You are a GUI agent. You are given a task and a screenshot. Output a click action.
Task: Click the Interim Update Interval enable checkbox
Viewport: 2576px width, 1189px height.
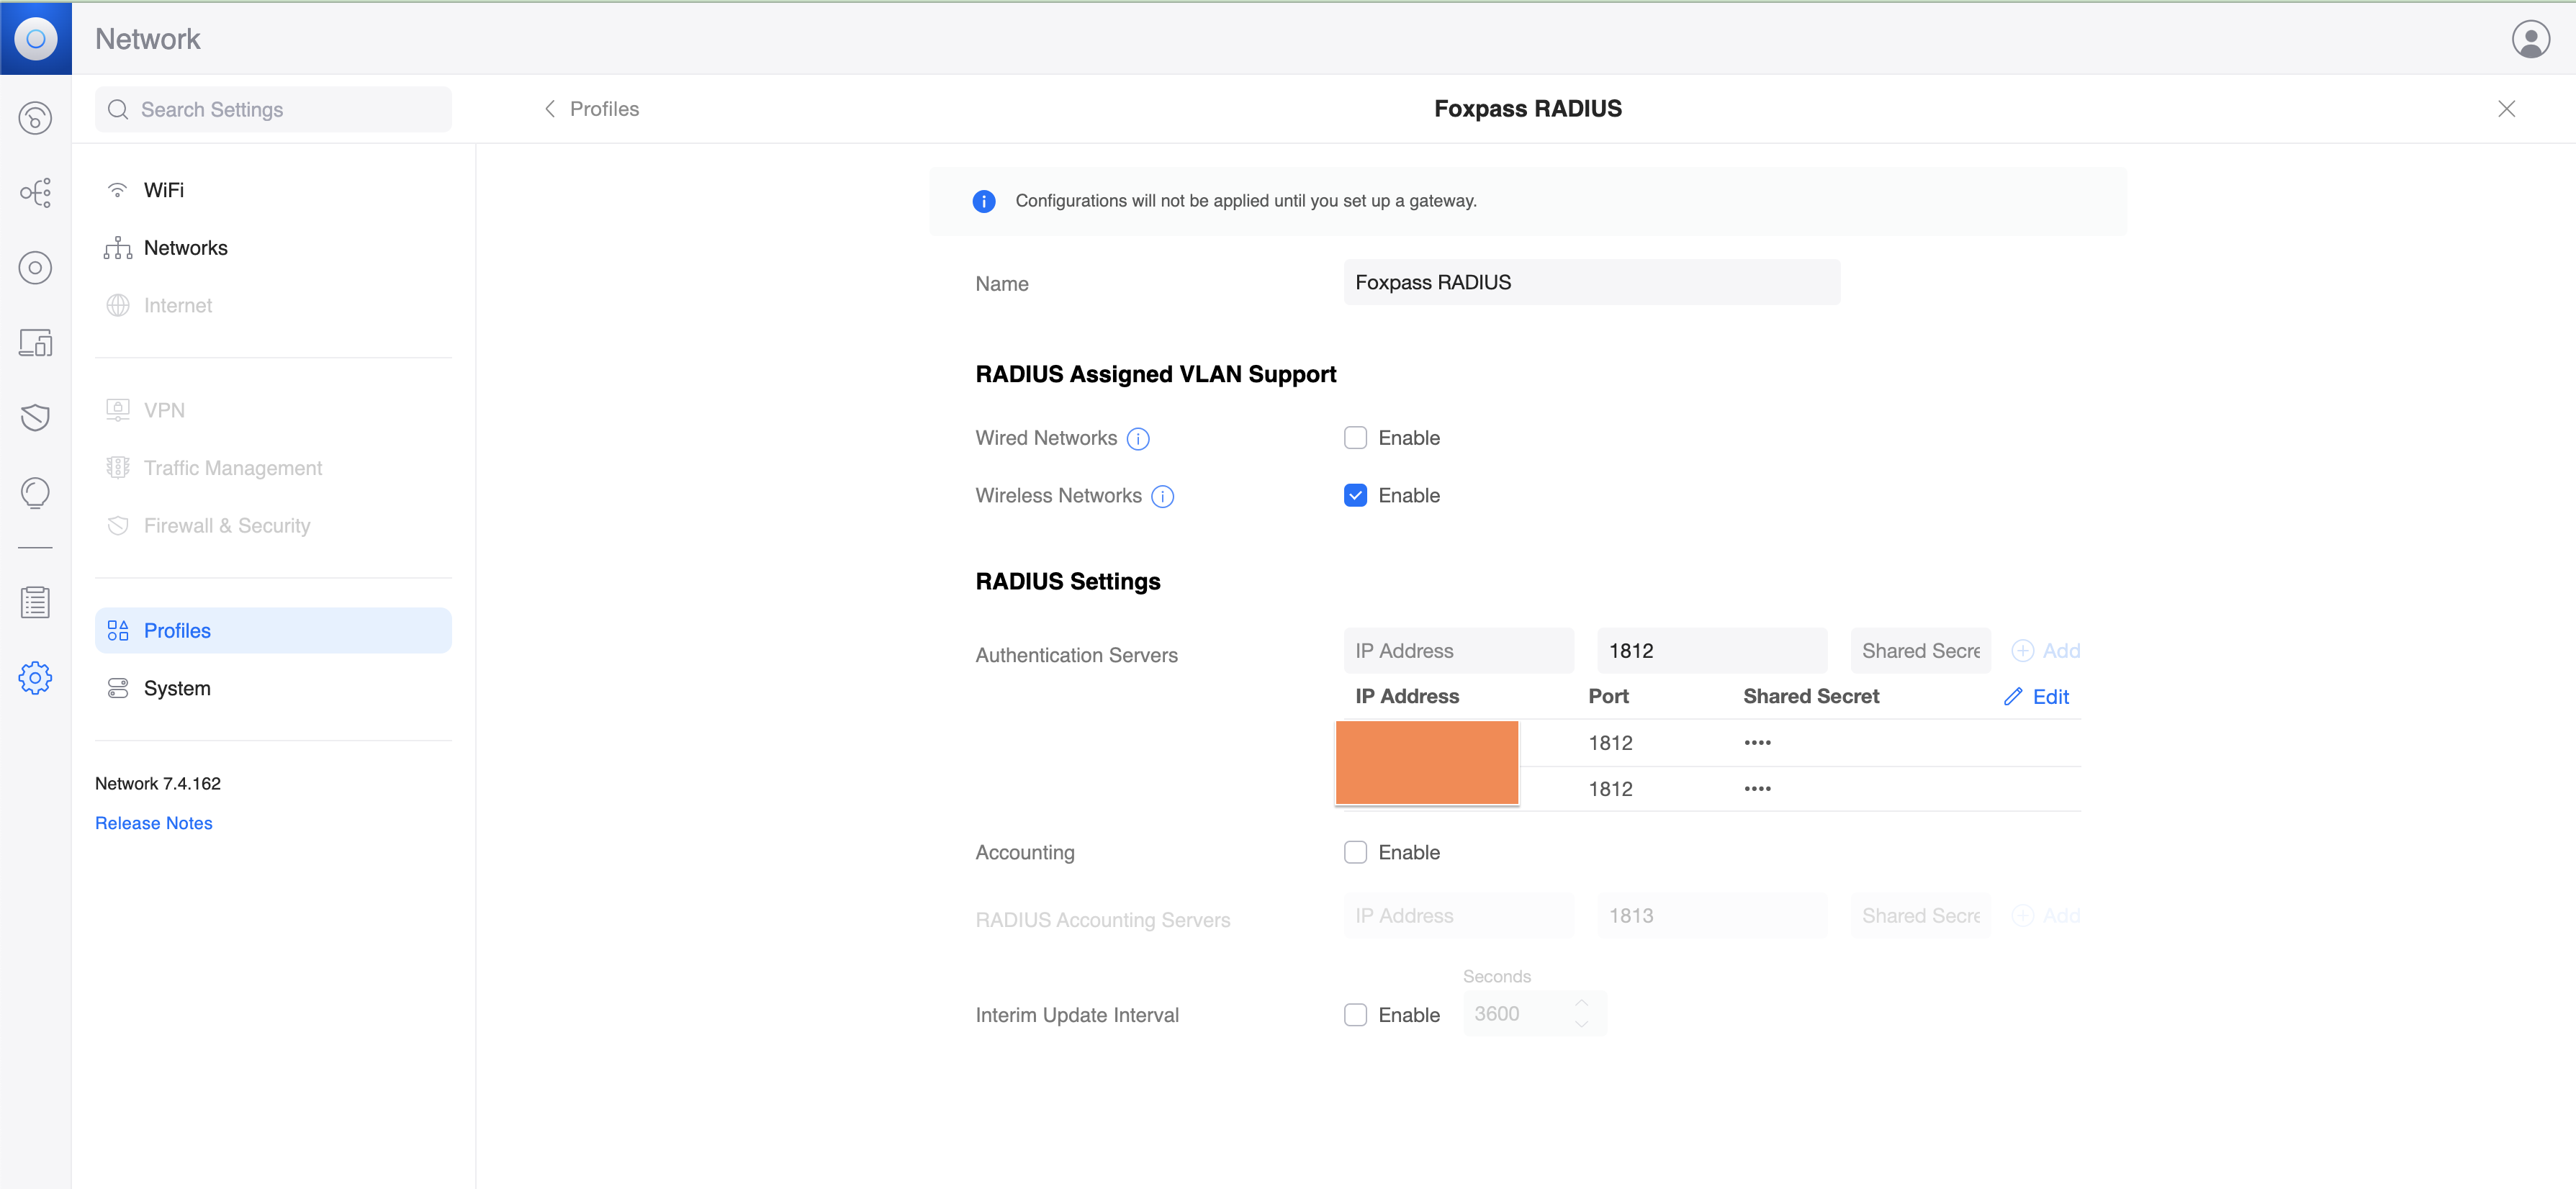point(1357,1015)
